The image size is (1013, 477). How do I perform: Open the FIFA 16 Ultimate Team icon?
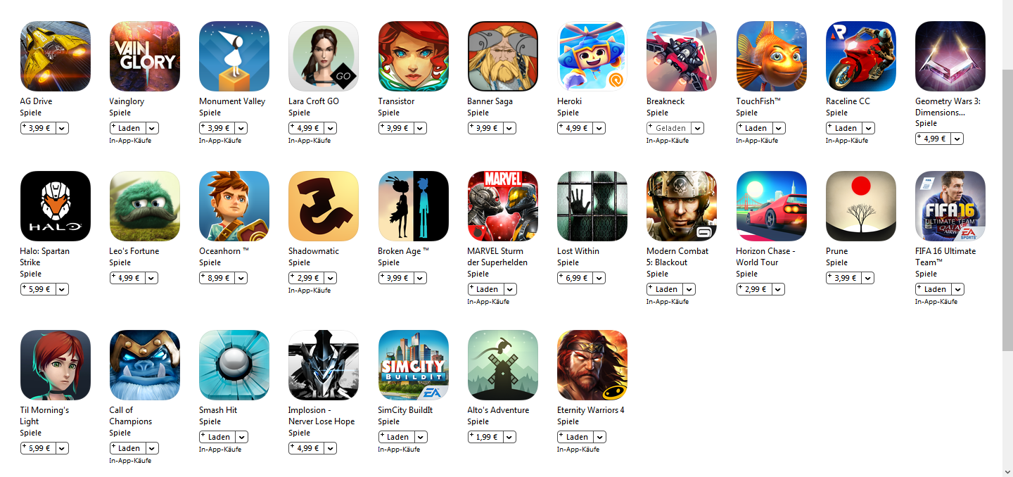950,206
